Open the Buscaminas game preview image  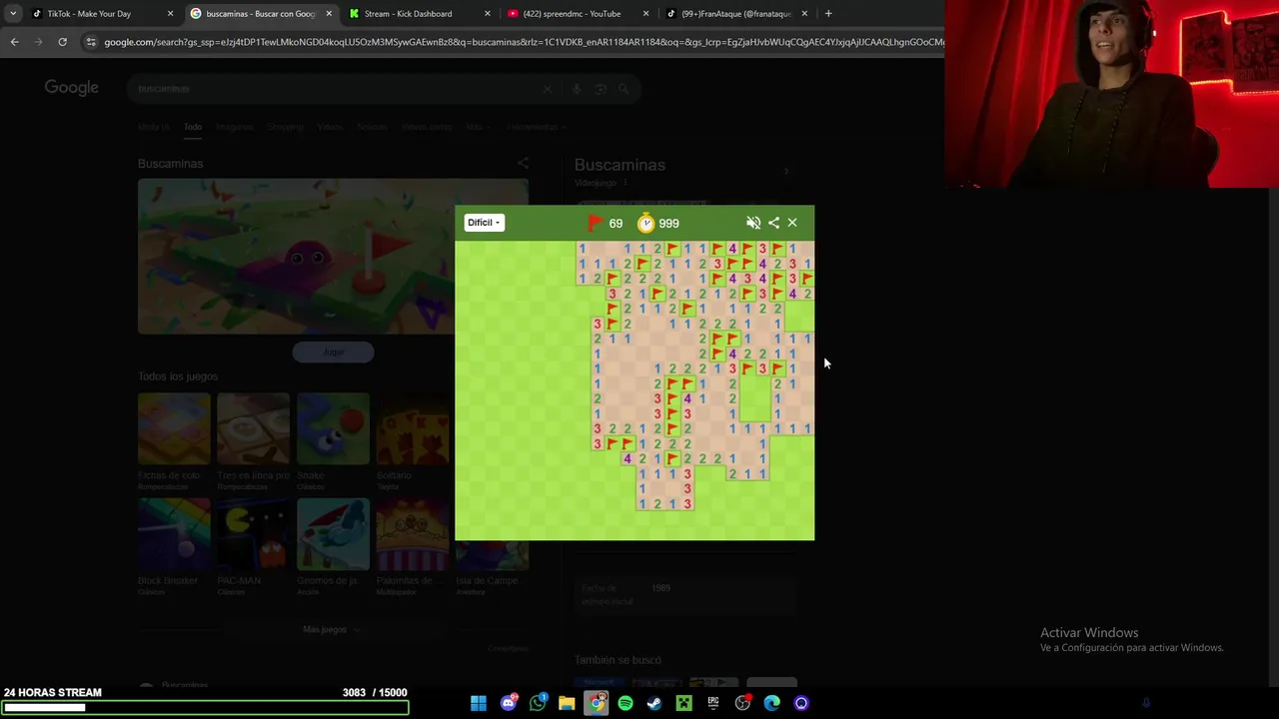(x=333, y=257)
